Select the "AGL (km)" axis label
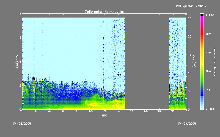The image size is (220, 137). tap(17, 61)
